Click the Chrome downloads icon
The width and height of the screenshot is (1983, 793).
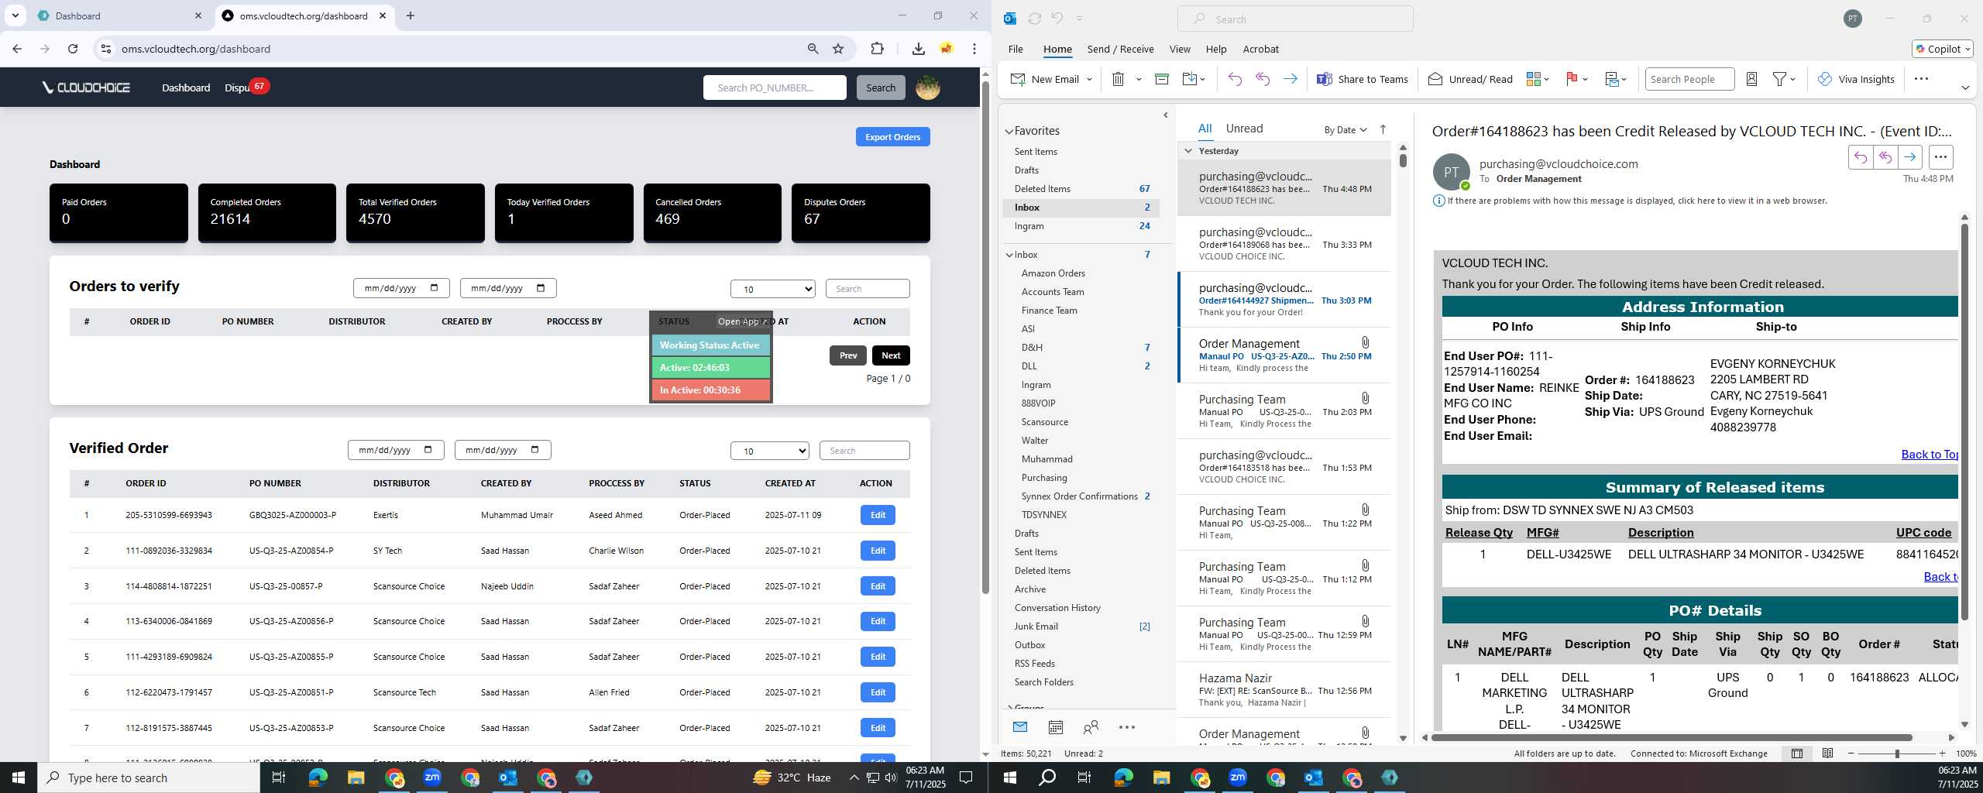(918, 49)
